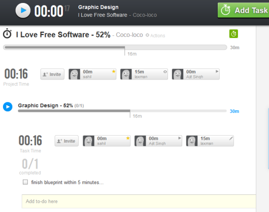Viewport: 269px width, 212px height.
Task: Select Ajit Singh's card in the task row
Action: pyautogui.click(x=158, y=141)
